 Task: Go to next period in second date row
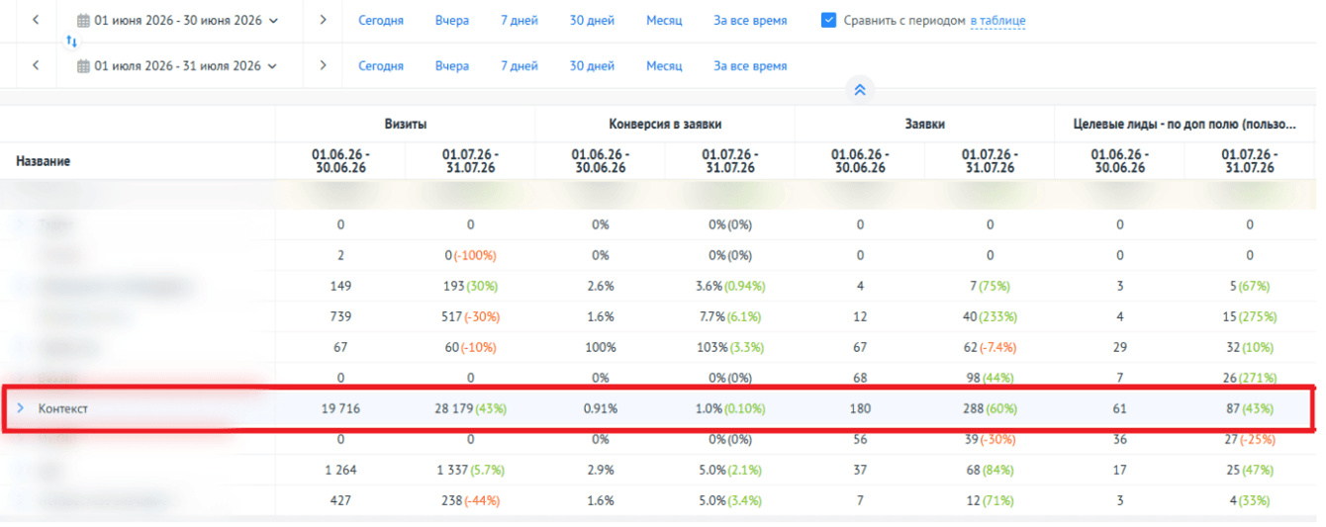323,65
